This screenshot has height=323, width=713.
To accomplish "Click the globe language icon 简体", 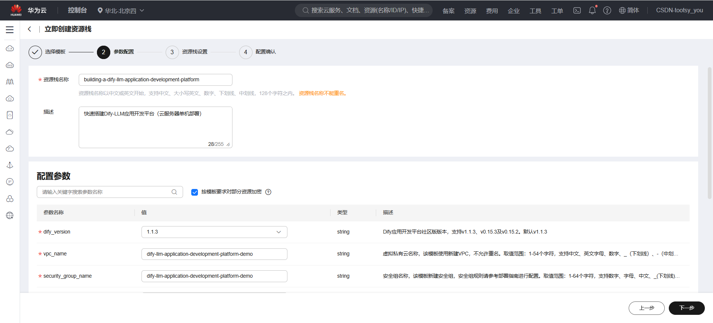I will click(x=629, y=10).
